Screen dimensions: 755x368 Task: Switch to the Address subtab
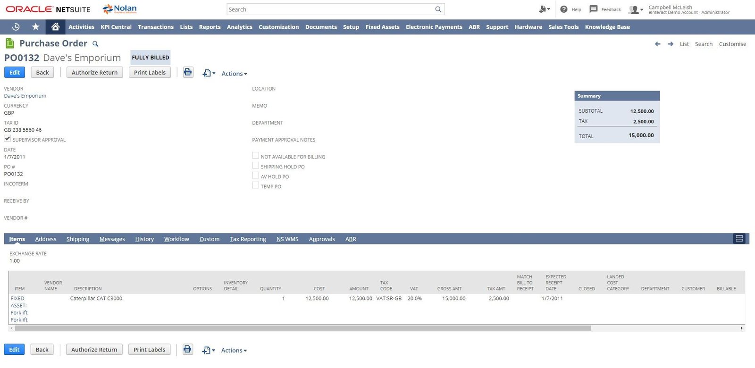coord(46,239)
